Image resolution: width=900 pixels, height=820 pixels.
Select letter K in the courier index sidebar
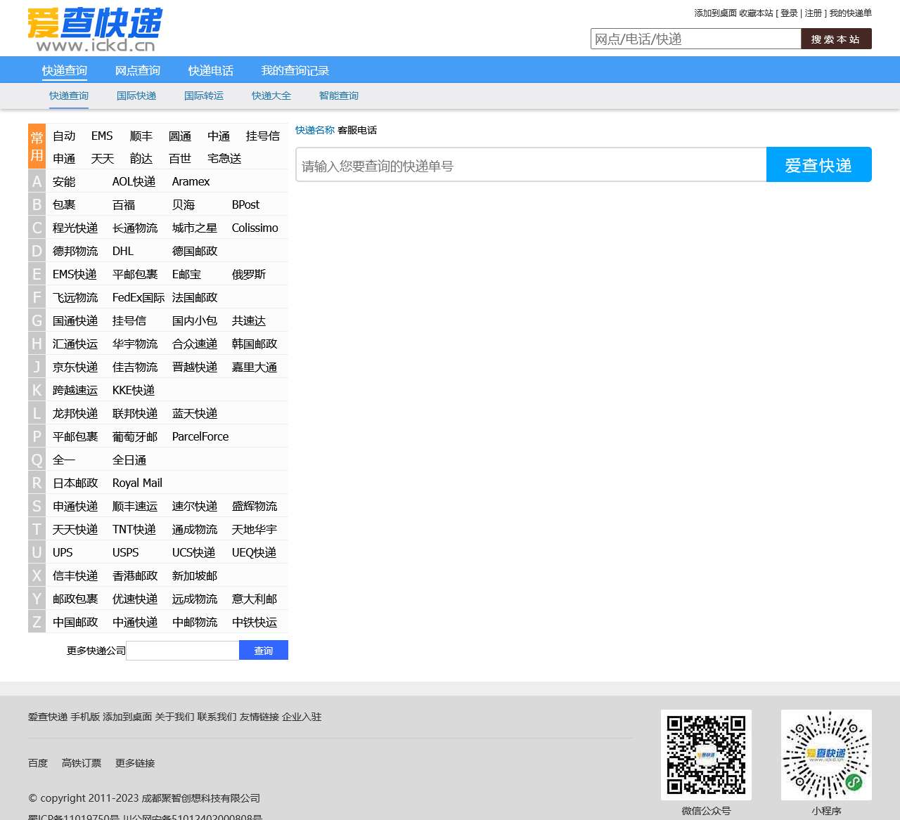(x=36, y=390)
